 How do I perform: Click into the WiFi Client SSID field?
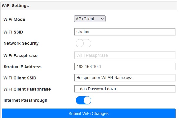click(x=125, y=78)
